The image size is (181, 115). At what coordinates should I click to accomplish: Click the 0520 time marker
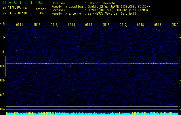pos(175,24)
